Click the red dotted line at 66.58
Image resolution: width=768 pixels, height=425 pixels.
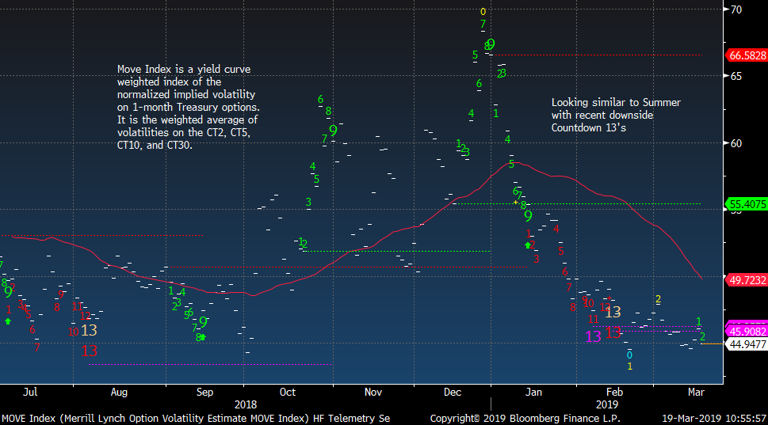coord(599,55)
